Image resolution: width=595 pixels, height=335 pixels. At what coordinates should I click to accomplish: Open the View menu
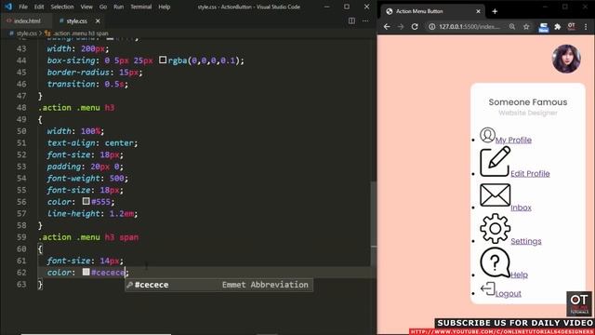(x=86, y=7)
